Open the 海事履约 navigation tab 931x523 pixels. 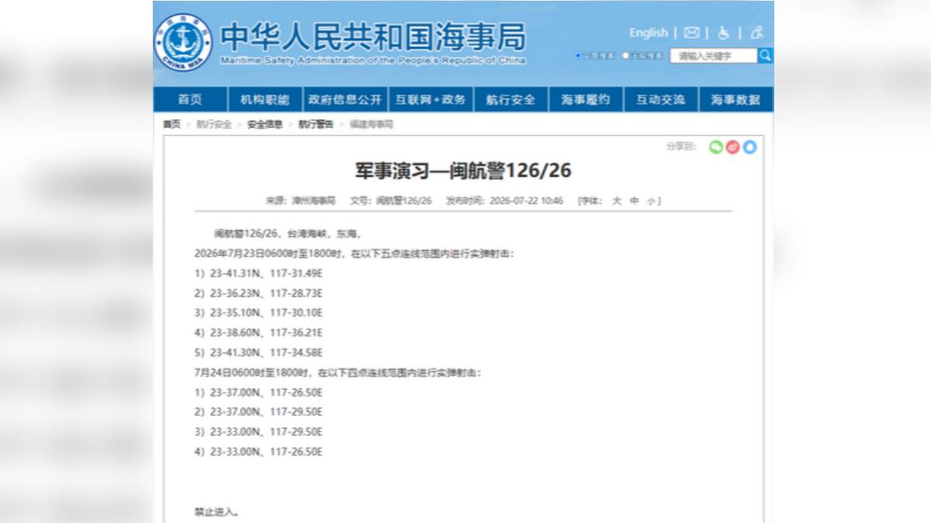[586, 99]
